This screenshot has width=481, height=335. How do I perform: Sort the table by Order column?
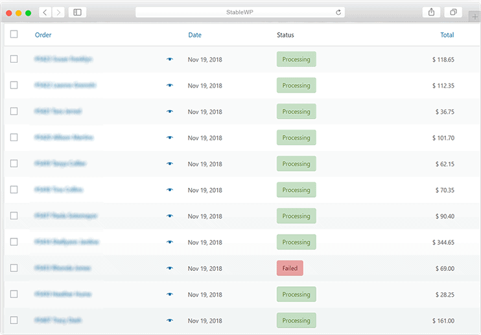coord(43,35)
